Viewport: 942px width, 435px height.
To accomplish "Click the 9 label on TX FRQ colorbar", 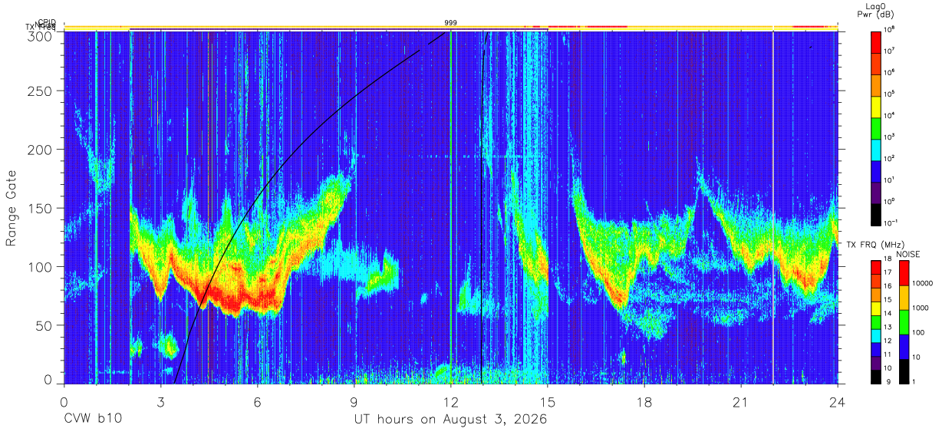I will point(887,381).
